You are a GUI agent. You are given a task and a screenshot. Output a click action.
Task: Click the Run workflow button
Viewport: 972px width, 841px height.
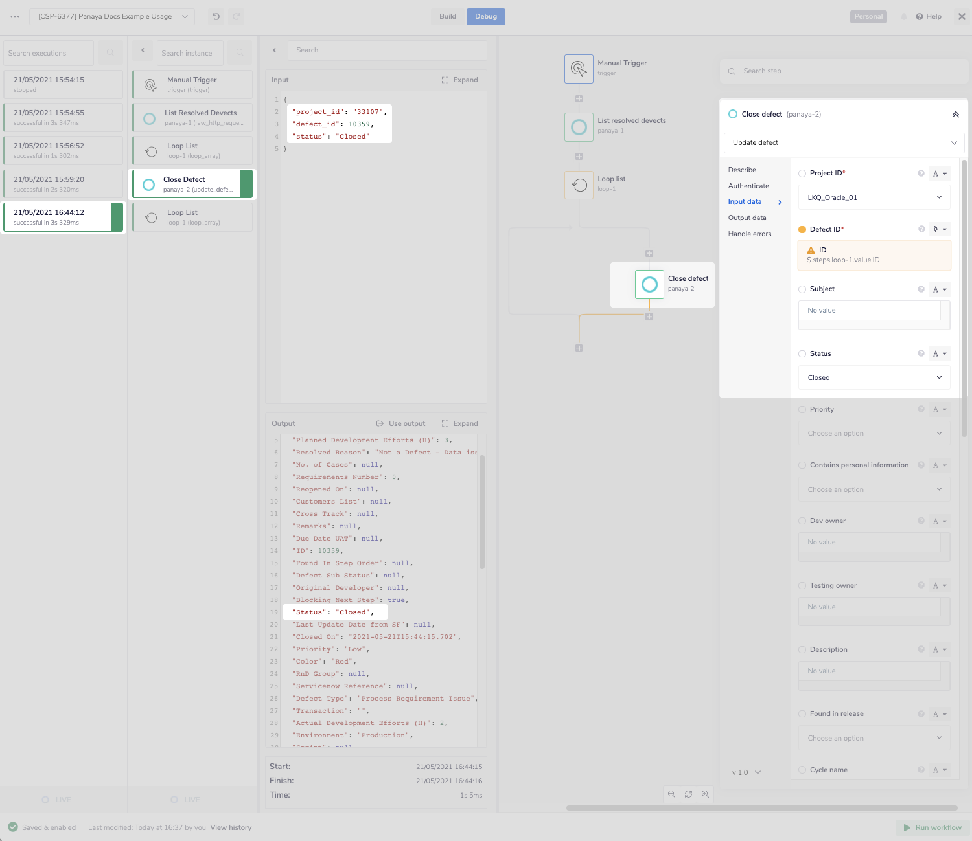(932, 827)
